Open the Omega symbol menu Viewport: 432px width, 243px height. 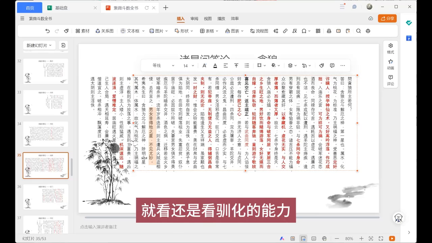tap(306, 31)
